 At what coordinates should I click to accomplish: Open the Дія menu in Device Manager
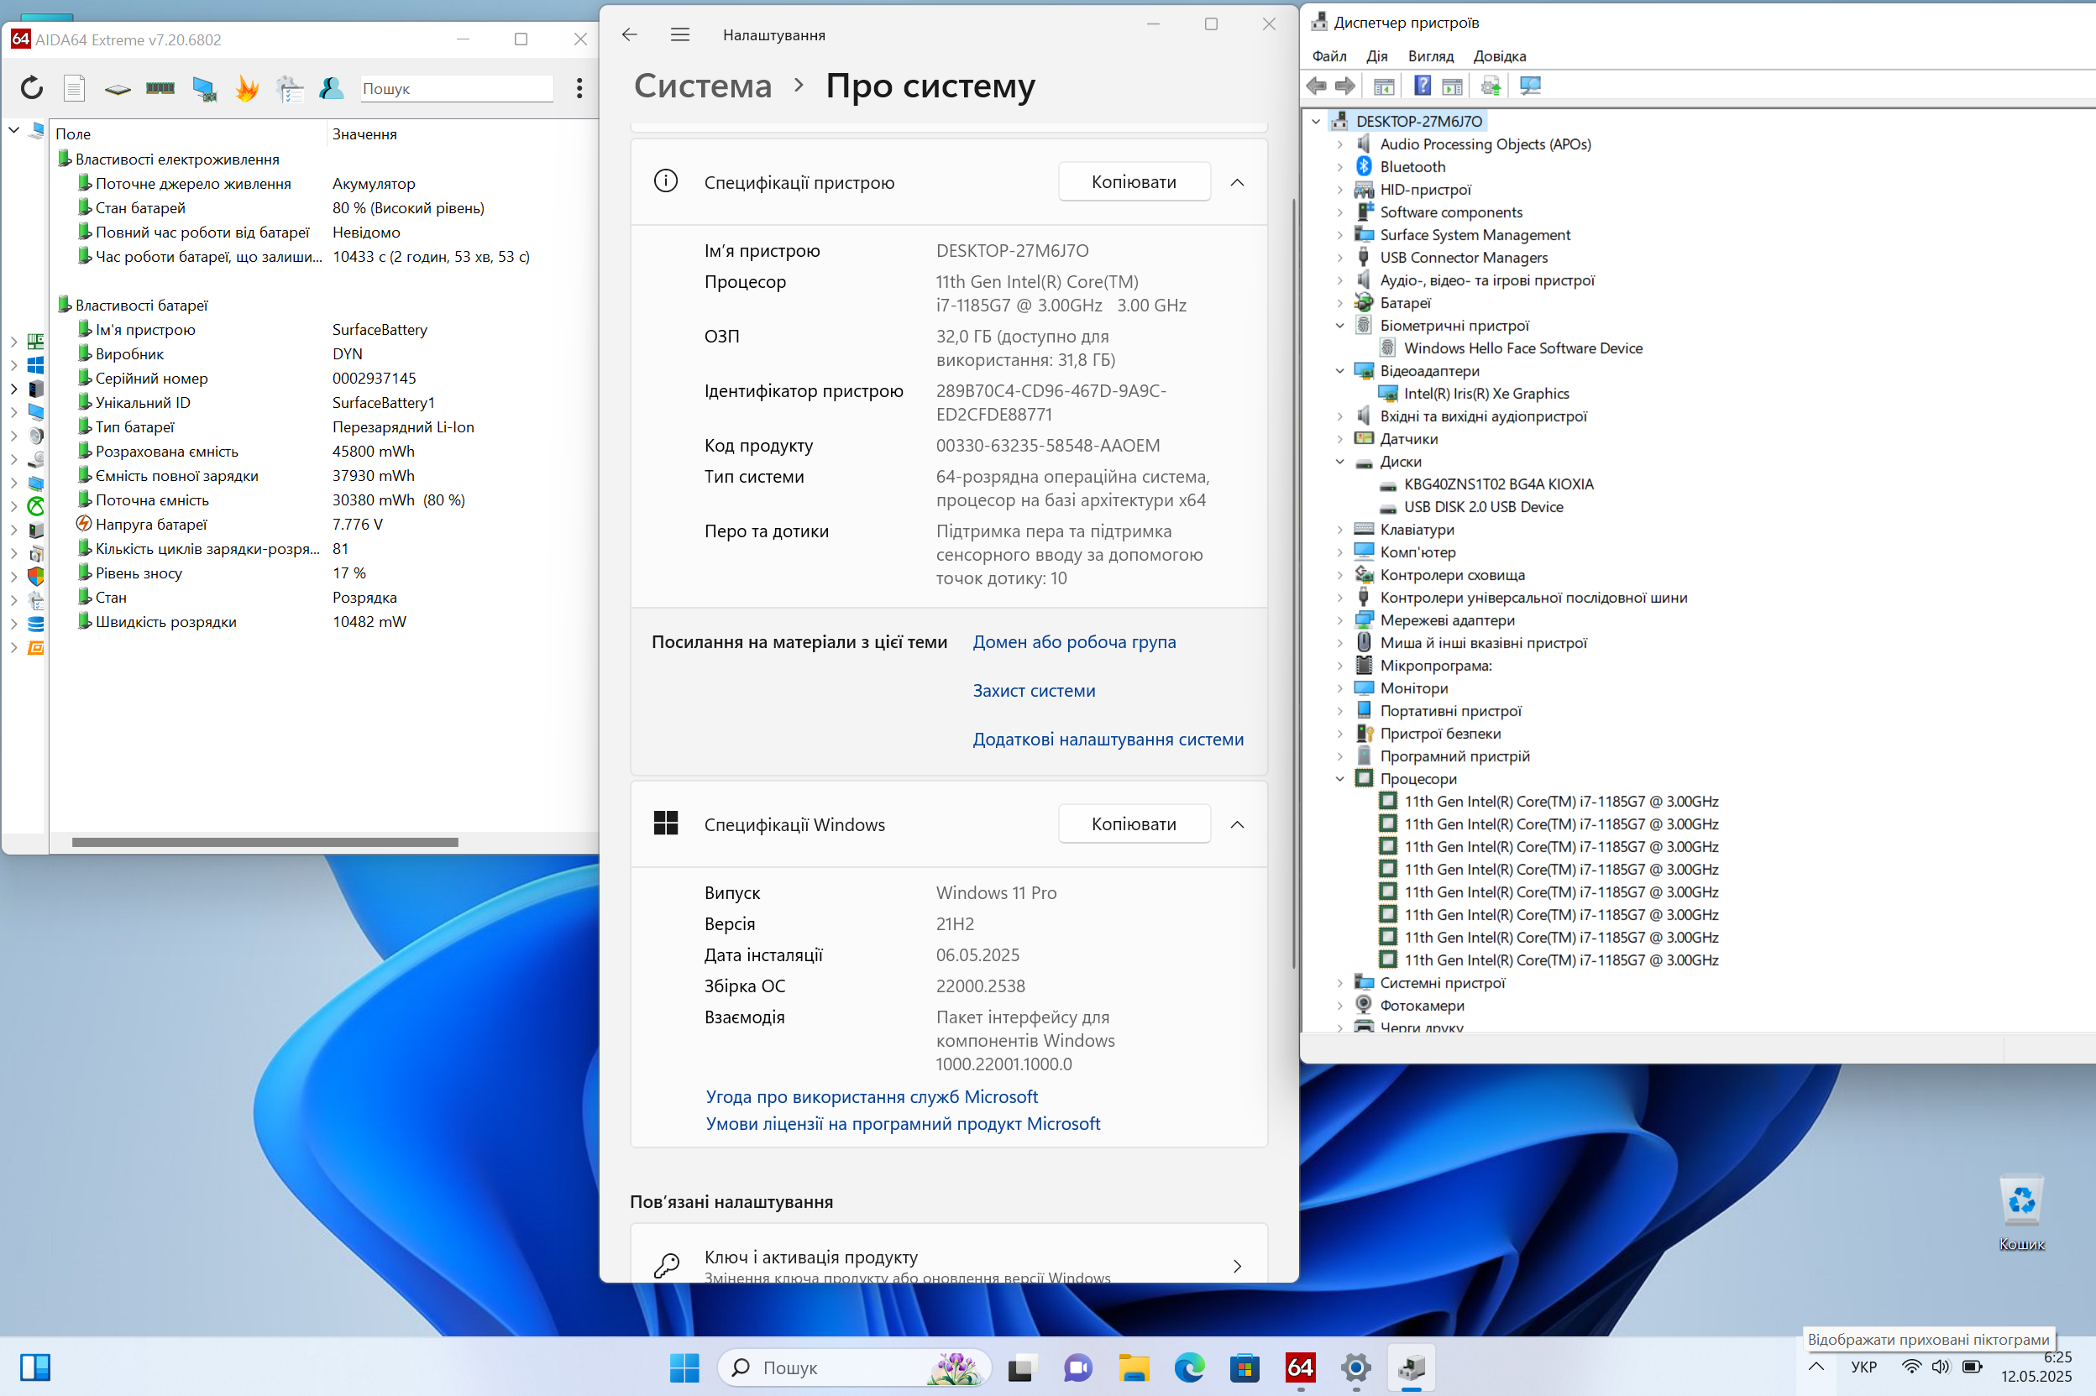[x=1376, y=56]
